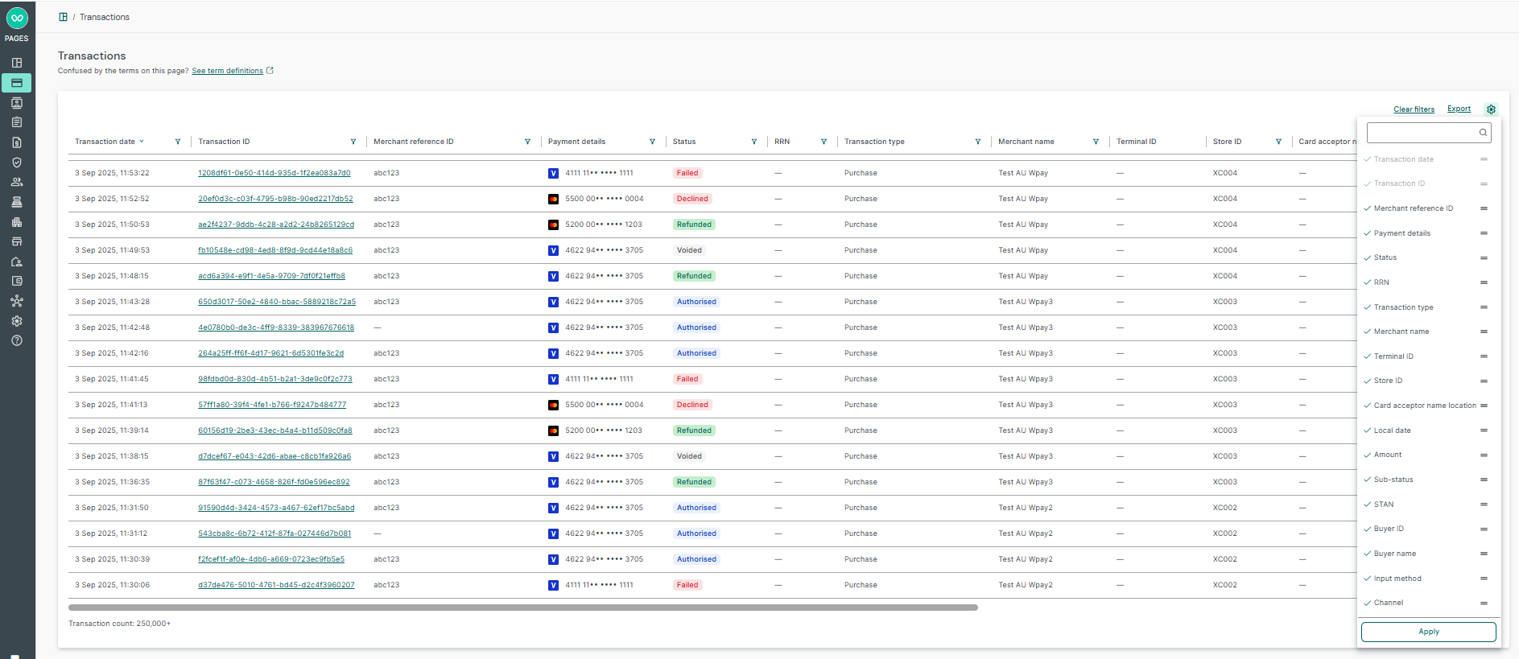Click the breadcrumb home layout icon
The height and width of the screenshot is (659, 1519).
pos(63,17)
